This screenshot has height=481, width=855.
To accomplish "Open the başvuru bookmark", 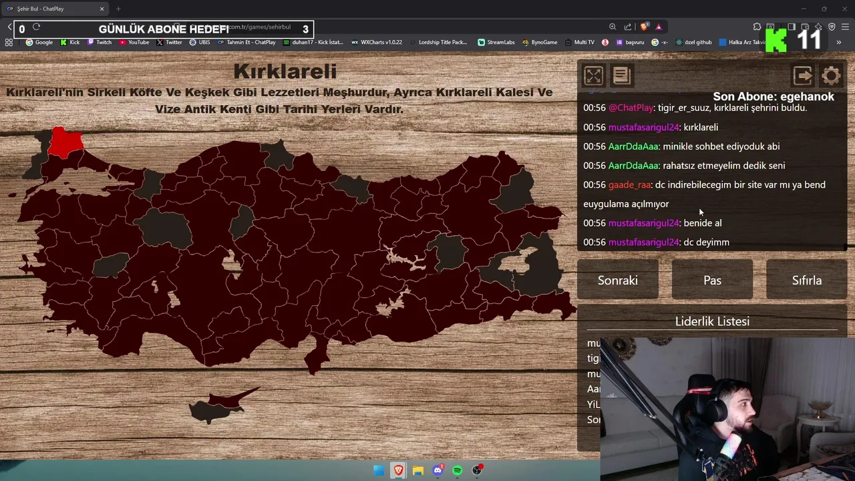I will [x=629, y=42].
